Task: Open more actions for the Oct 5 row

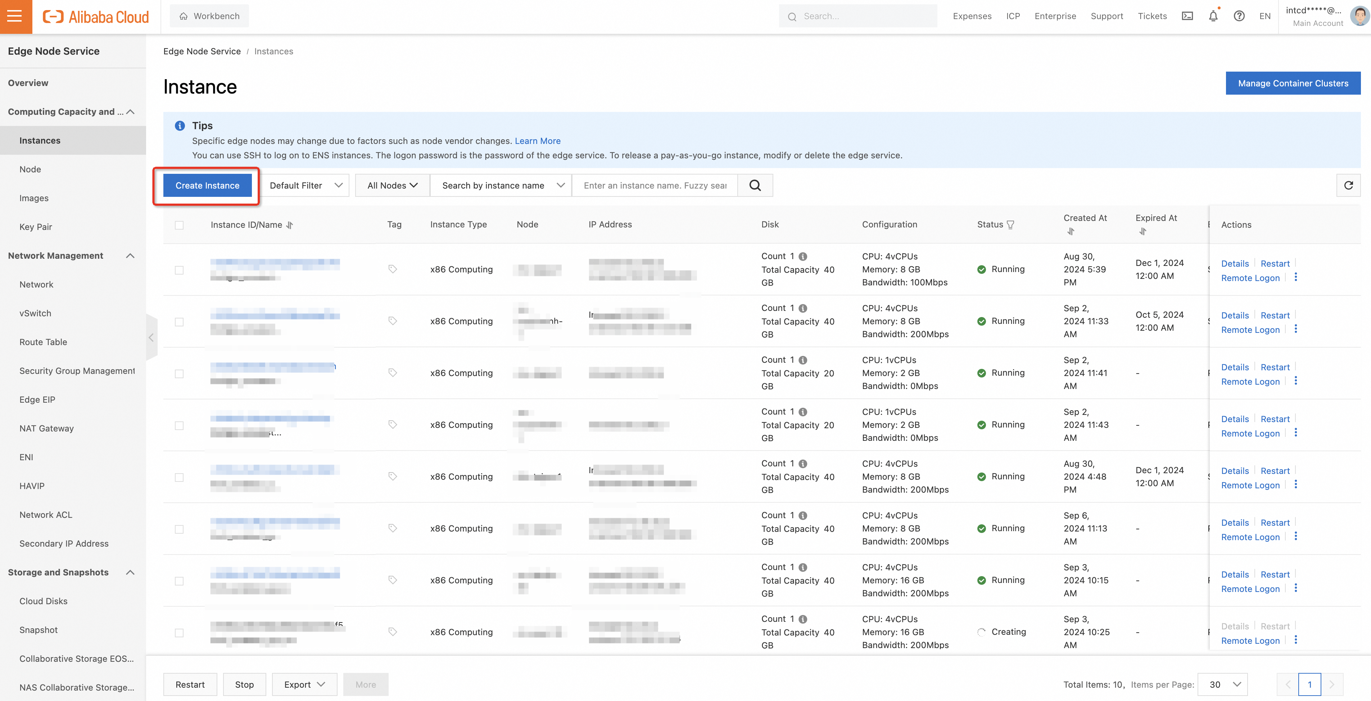Action: tap(1296, 329)
